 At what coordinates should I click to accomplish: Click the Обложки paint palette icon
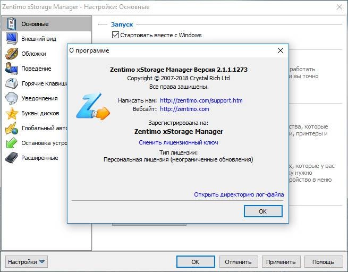(12, 54)
